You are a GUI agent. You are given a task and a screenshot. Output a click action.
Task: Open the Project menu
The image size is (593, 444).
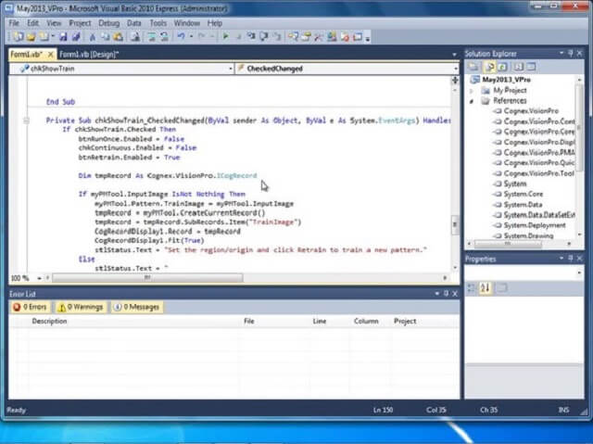click(80, 23)
